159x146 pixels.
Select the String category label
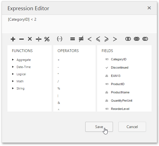click(x=20, y=88)
